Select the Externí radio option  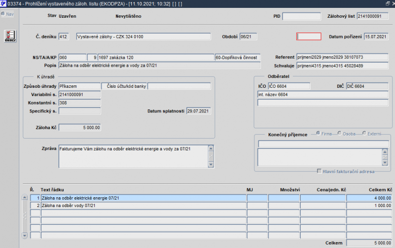pos(364,133)
